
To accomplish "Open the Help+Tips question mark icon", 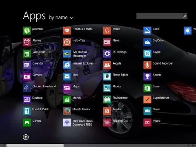I will (67, 42).
